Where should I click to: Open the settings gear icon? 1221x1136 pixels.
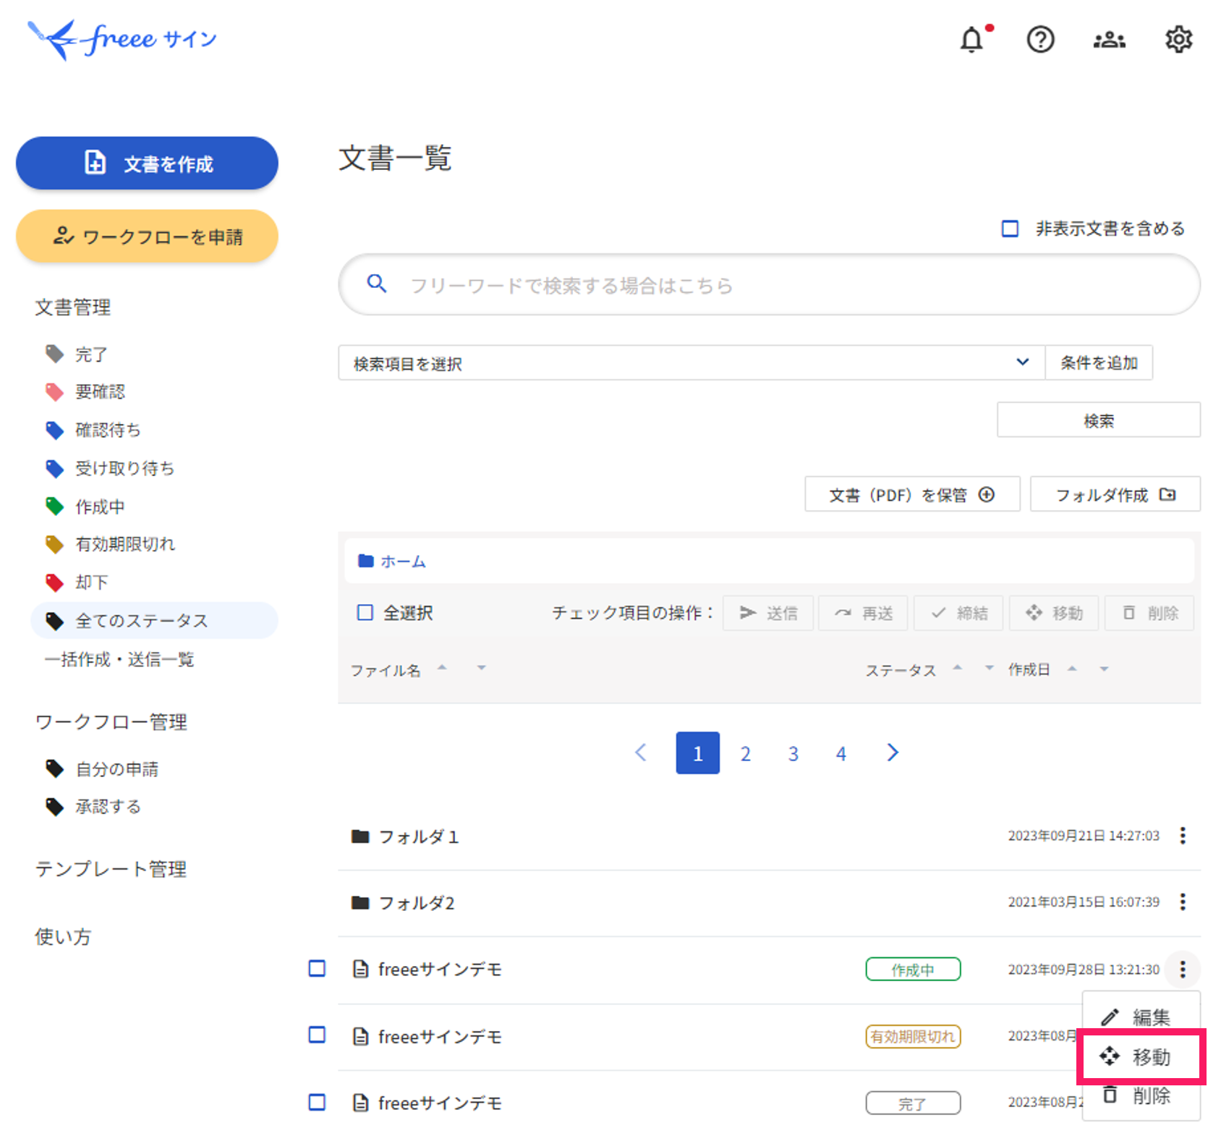point(1178,40)
